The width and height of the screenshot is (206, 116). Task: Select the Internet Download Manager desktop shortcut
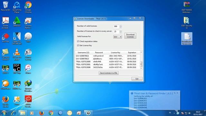(x=28, y=86)
